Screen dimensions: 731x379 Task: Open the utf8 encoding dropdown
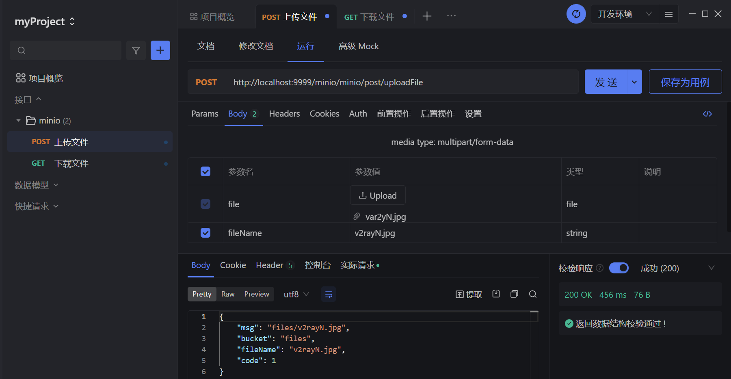coord(296,294)
